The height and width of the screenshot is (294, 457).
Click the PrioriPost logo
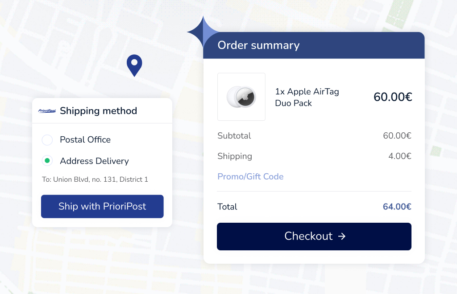click(47, 111)
